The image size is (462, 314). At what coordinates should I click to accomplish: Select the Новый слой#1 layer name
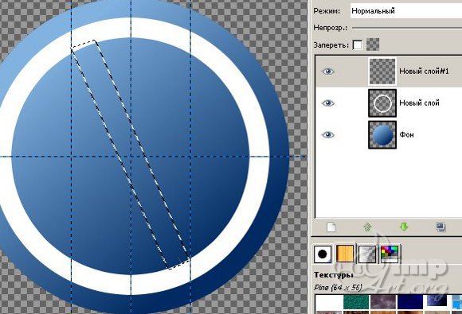point(424,72)
